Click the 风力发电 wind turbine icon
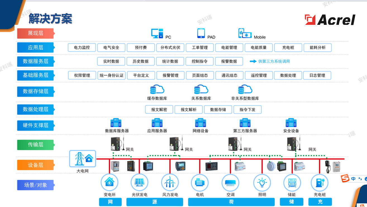 170,182
